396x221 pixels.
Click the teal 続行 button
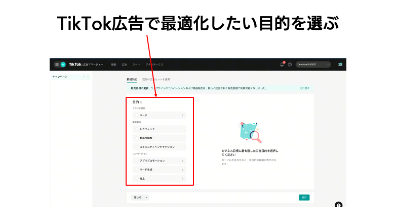(x=304, y=198)
